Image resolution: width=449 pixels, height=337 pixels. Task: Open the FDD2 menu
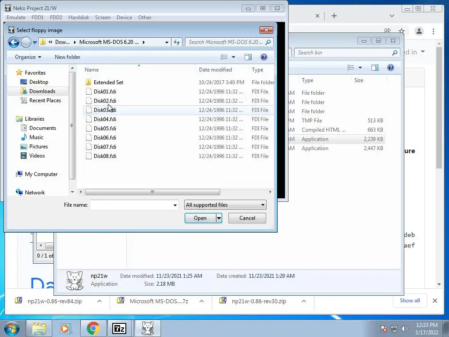[x=56, y=18]
